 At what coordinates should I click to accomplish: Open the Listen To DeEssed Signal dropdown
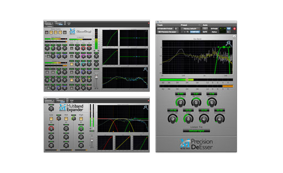pyautogui.click(x=196, y=131)
